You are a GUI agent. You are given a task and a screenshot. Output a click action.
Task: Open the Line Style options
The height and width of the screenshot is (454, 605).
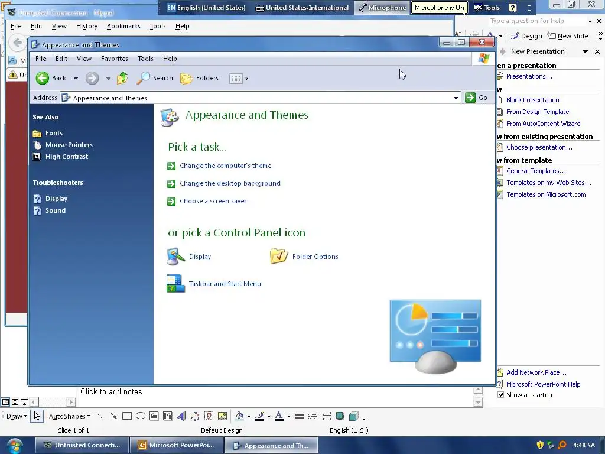point(299,416)
